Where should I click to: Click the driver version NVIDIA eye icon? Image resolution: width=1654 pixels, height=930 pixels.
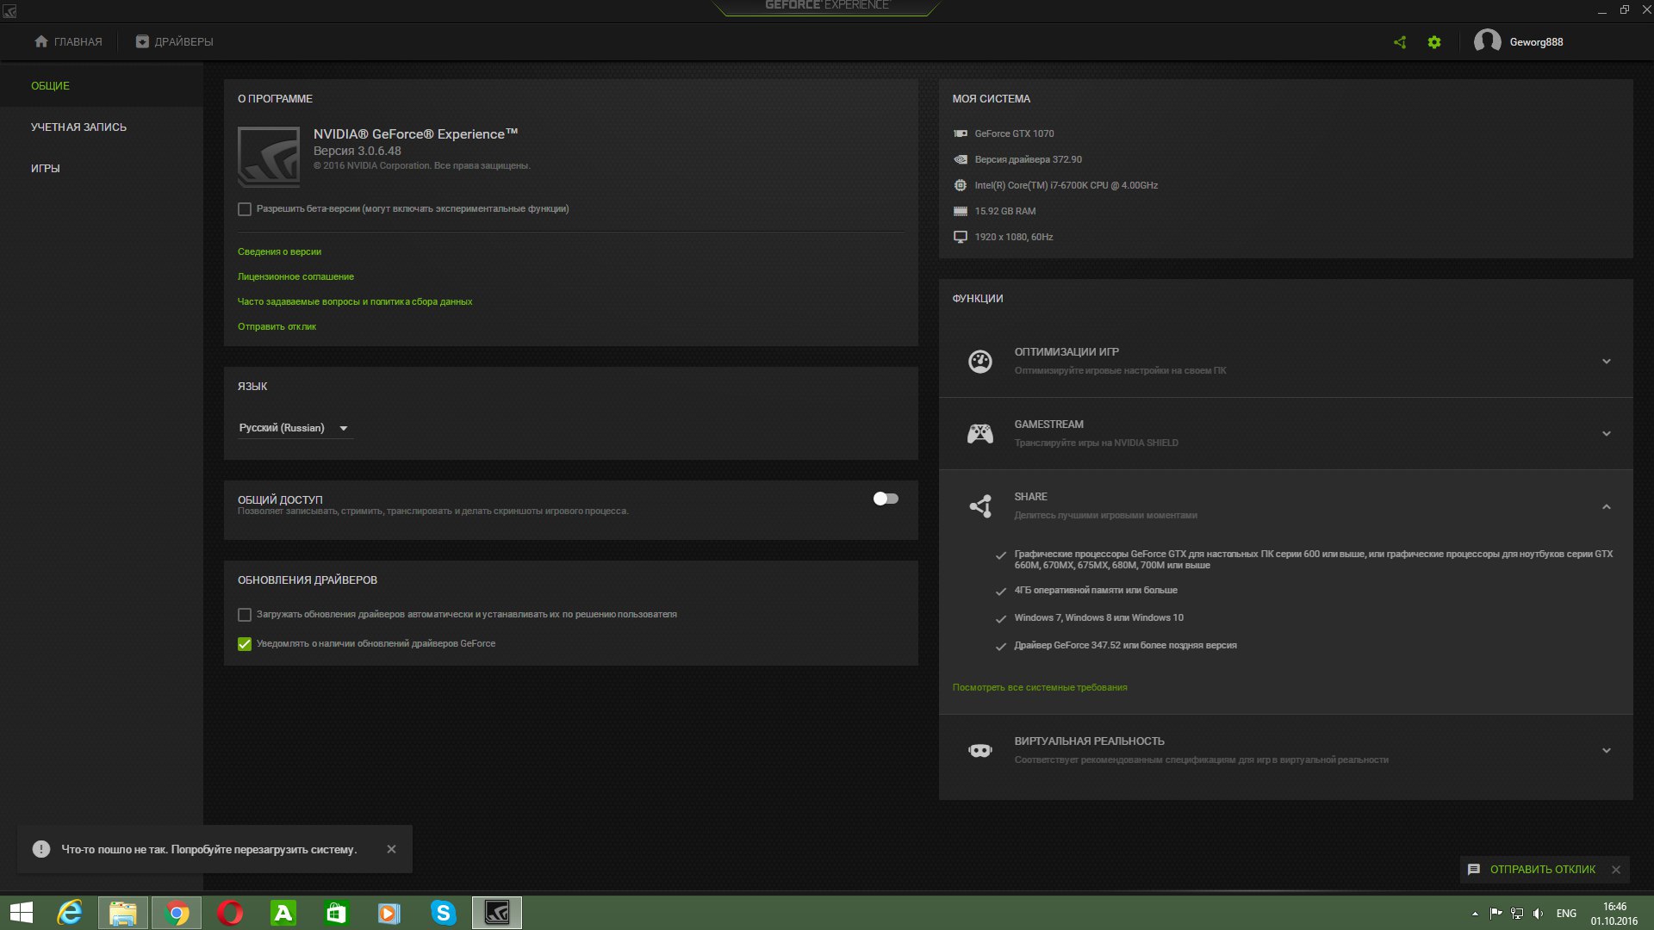(x=961, y=159)
